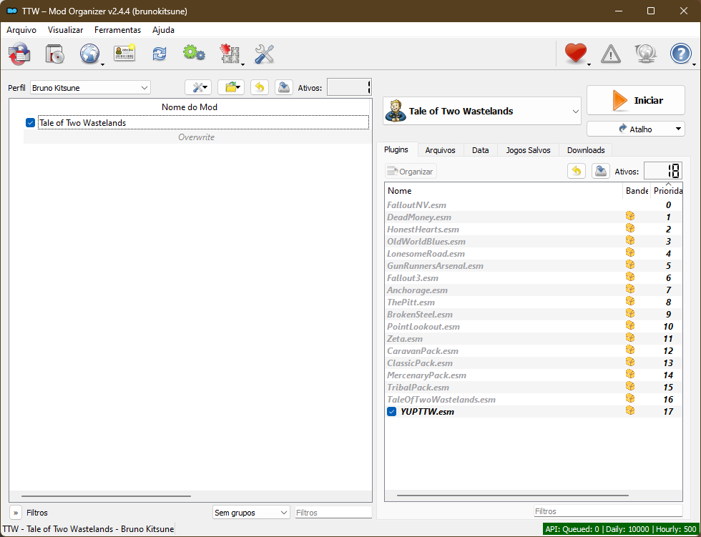Click the Vault Boy icon in executable selector
The image size is (701, 537).
[x=396, y=111]
